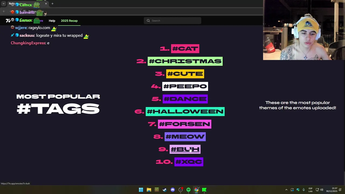Screen dimensions: 345x194
Task: Click the 'MOST POPULAR #TAGS' heading
Action: [58, 104]
